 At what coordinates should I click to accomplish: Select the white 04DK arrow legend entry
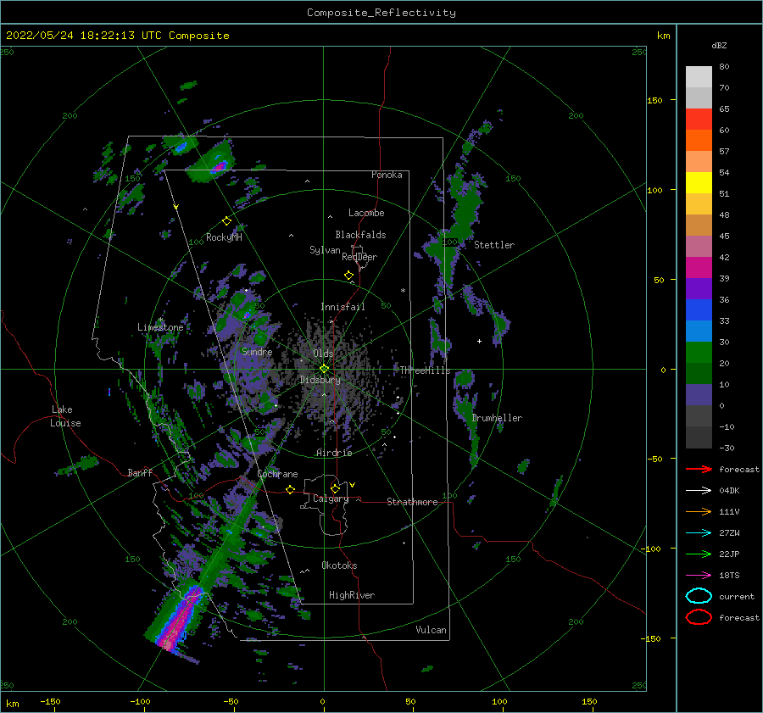point(699,490)
